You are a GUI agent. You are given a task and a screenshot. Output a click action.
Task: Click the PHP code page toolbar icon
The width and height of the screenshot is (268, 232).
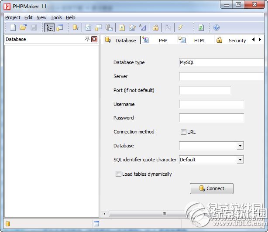coord(88,27)
